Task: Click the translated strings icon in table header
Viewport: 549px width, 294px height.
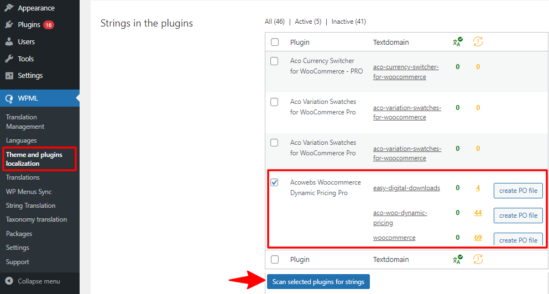Action: (x=457, y=42)
